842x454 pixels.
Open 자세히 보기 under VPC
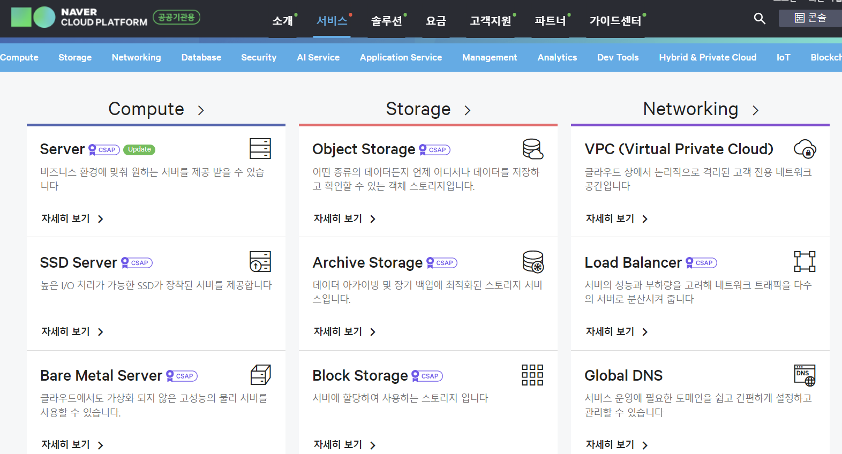pyautogui.click(x=617, y=218)
